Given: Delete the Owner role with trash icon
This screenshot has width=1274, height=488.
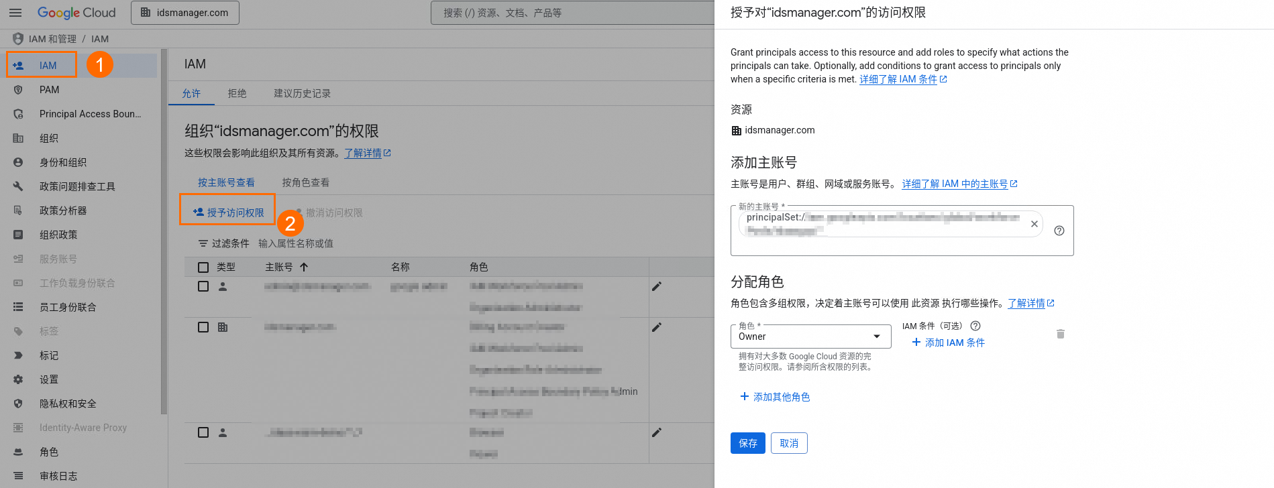Looking at the screenshot, I should pyautogui.click(x=1061, y=334).
